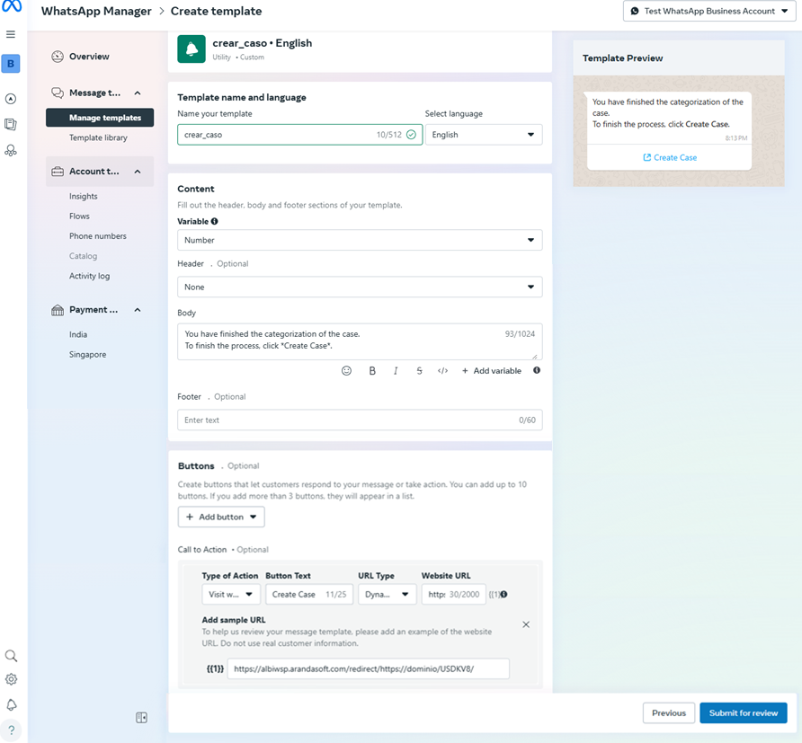The width and height of the screenshot is (802, 743).
Task: Select Manage templates in sidebar
Action: (x=100, y=118)
